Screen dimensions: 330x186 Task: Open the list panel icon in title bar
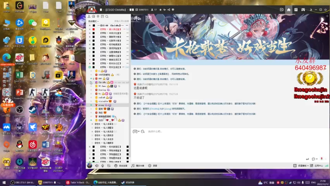pos(296,10)
